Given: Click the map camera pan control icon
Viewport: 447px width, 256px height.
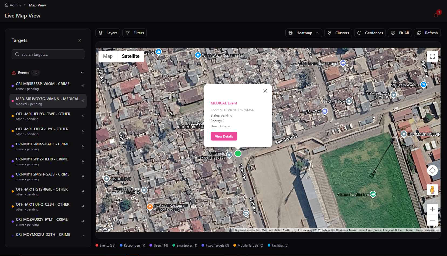Looking at the screenshot, I should pyautogui.click(x=432, y=170).
